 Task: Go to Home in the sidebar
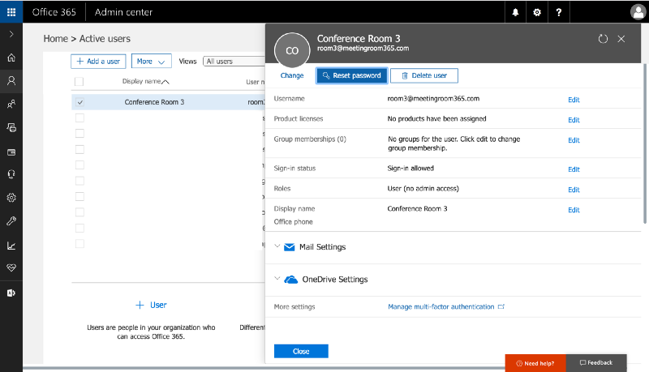click(11, 58)
